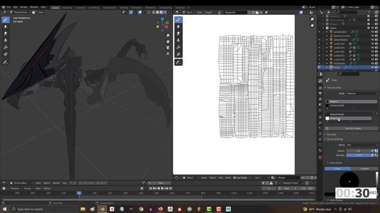The width and height of the screenshot is (380, 213).
Task: Select the Fill tool in 3D viewport
Action: pos(5,47)
